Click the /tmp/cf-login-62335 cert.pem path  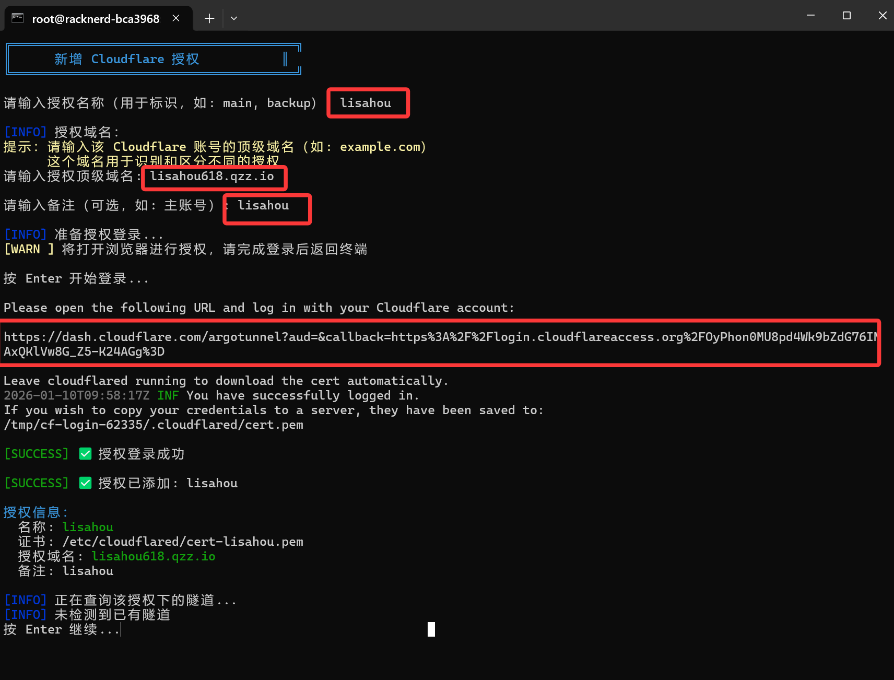[154, 425]
